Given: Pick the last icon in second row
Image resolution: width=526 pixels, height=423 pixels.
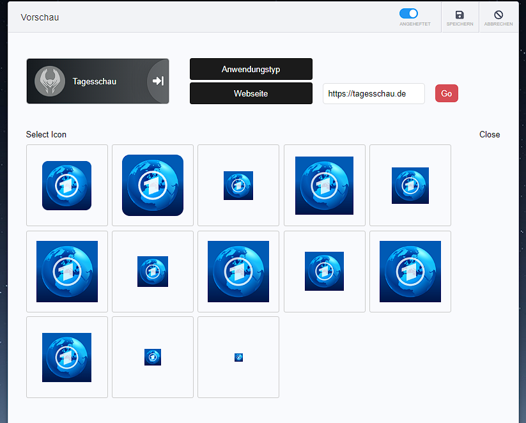Looking at the screenshot, I should (x=410, y=272).
